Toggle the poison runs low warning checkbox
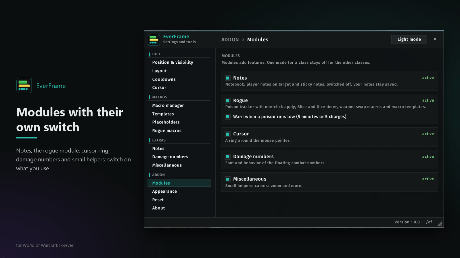Screen dimensions: 460x258 [228, 117]
